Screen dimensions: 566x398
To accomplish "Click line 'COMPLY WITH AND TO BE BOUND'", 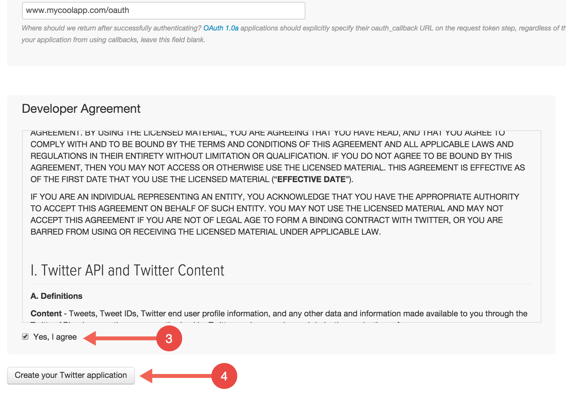I will click(x=272, y=144).
